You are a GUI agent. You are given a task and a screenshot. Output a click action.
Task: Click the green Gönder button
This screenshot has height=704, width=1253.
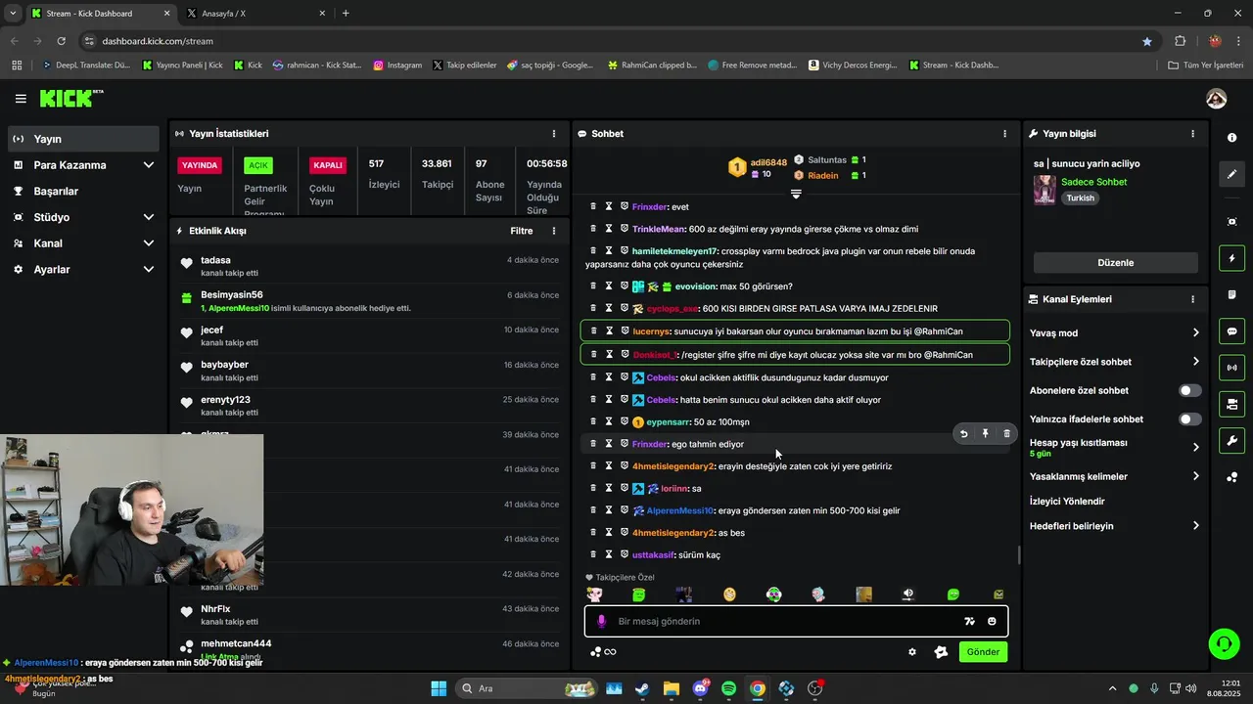pyautogui.click(x=983, y=652)
